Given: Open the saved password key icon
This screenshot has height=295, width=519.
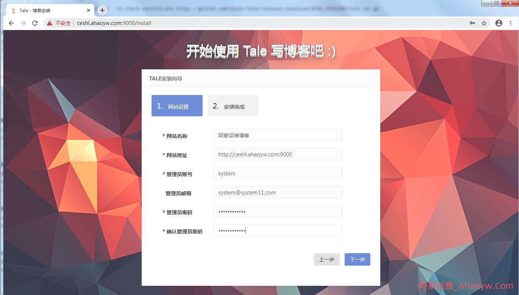Looking at the screenshot, I should pos(472,23).
